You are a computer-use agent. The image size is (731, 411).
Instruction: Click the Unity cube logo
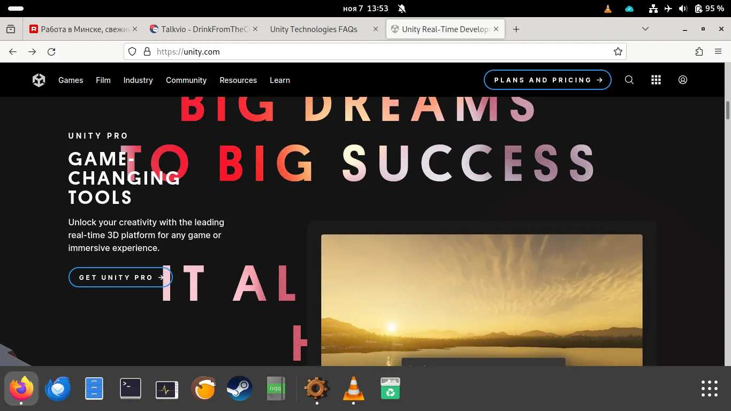39,80
